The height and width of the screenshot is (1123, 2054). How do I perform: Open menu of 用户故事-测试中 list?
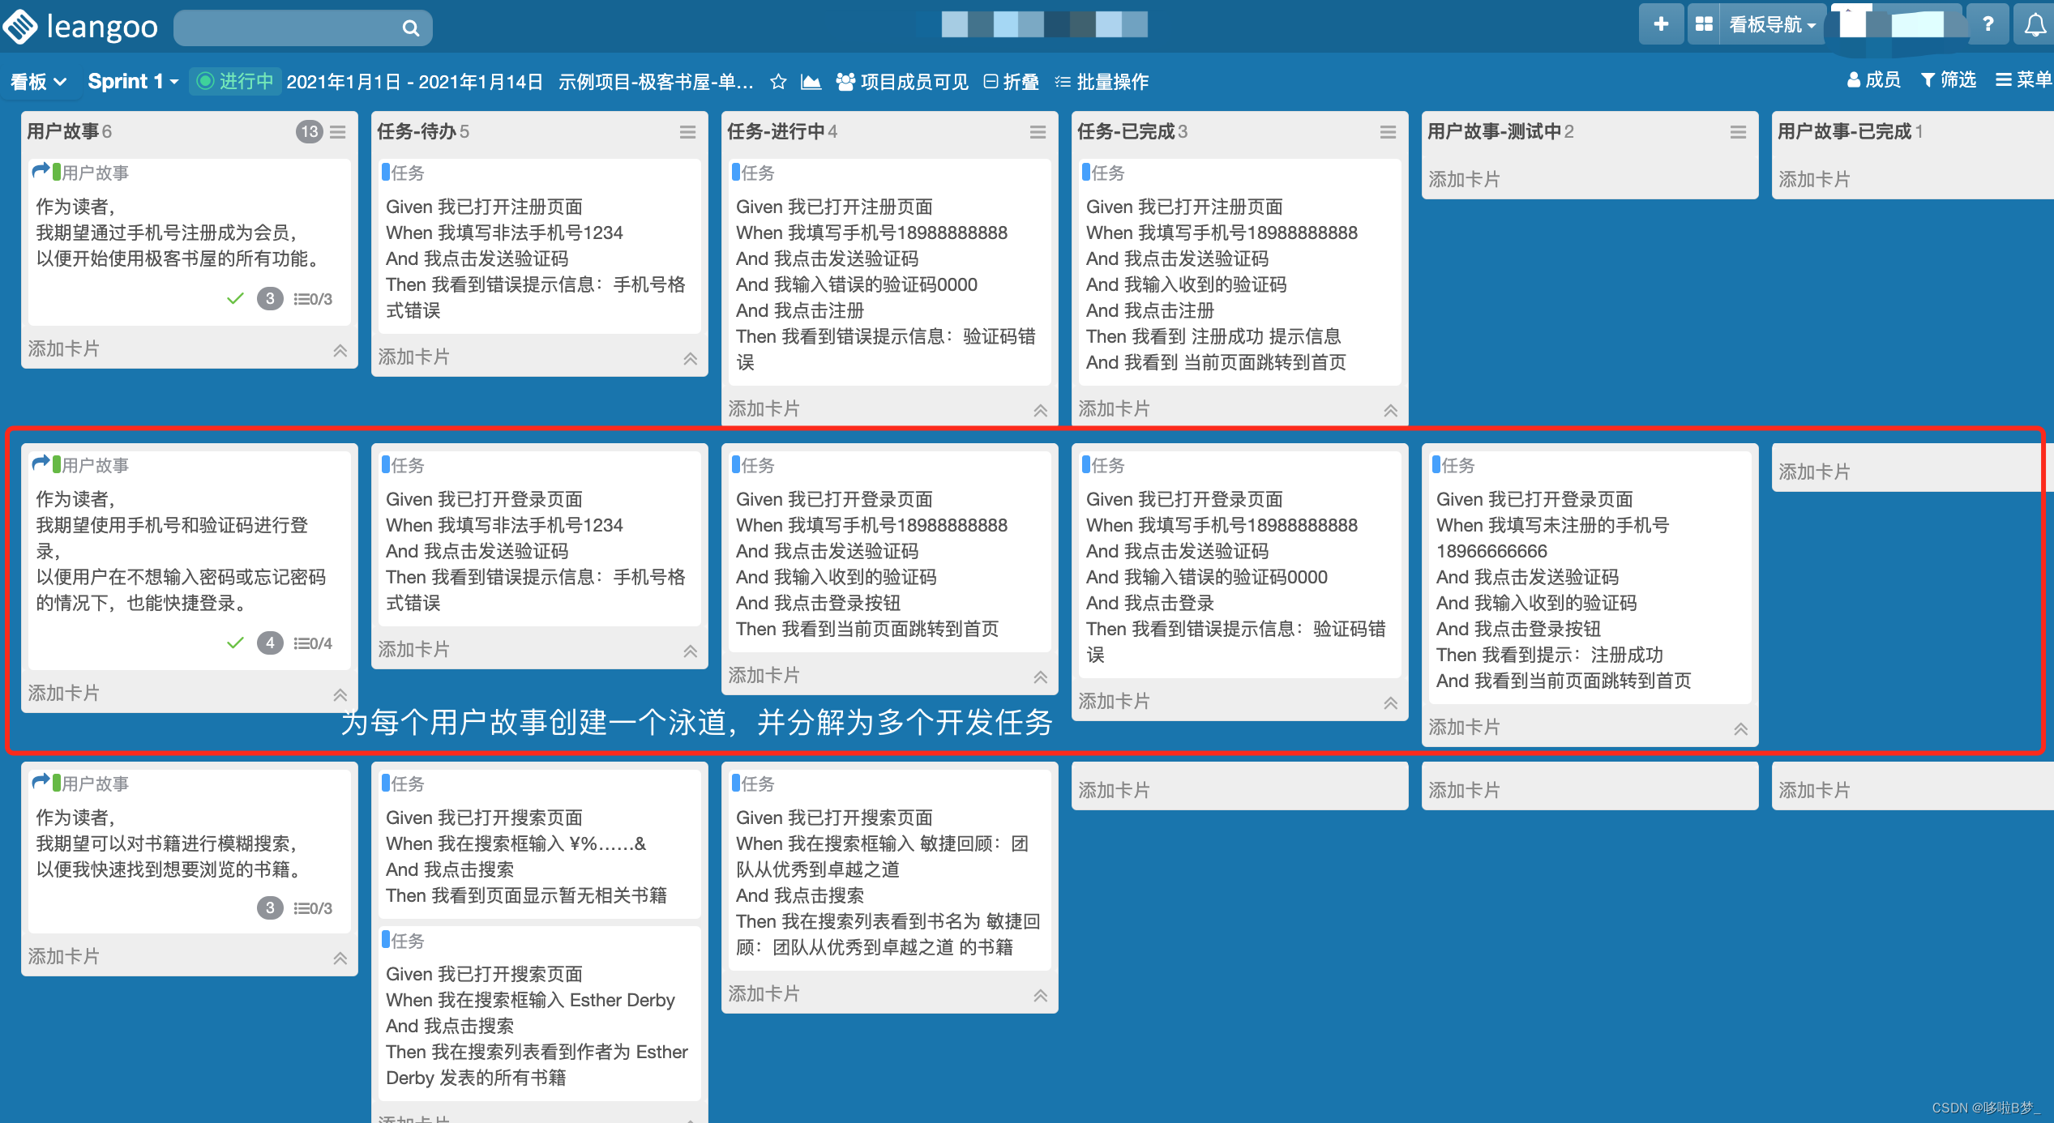[1739, 132]
